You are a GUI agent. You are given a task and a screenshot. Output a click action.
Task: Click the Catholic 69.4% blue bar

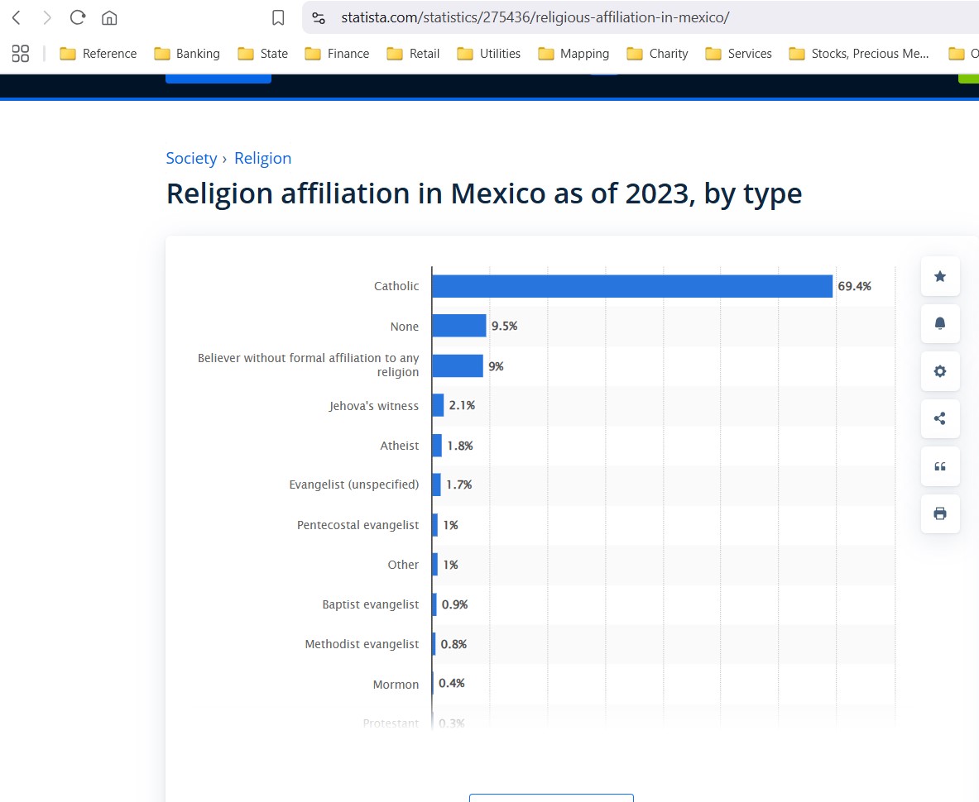[632, 286]
